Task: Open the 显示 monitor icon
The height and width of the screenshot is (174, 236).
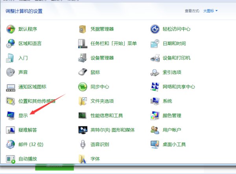Action: [11, 116]
